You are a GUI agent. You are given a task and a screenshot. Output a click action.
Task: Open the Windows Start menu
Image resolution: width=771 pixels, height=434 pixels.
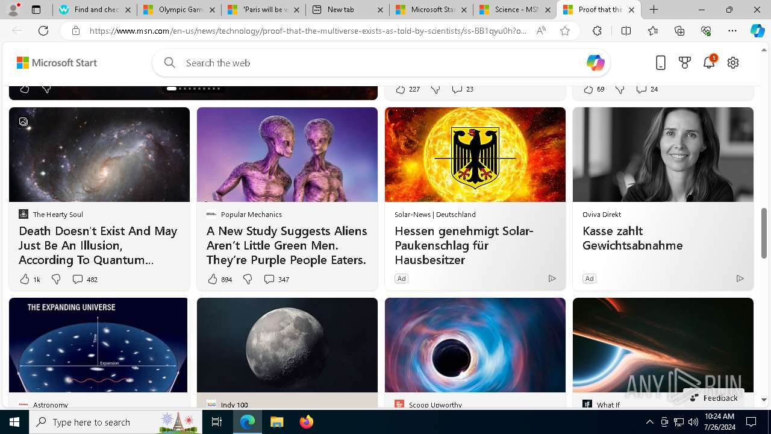pyautogui.click(x=14, y=422)
